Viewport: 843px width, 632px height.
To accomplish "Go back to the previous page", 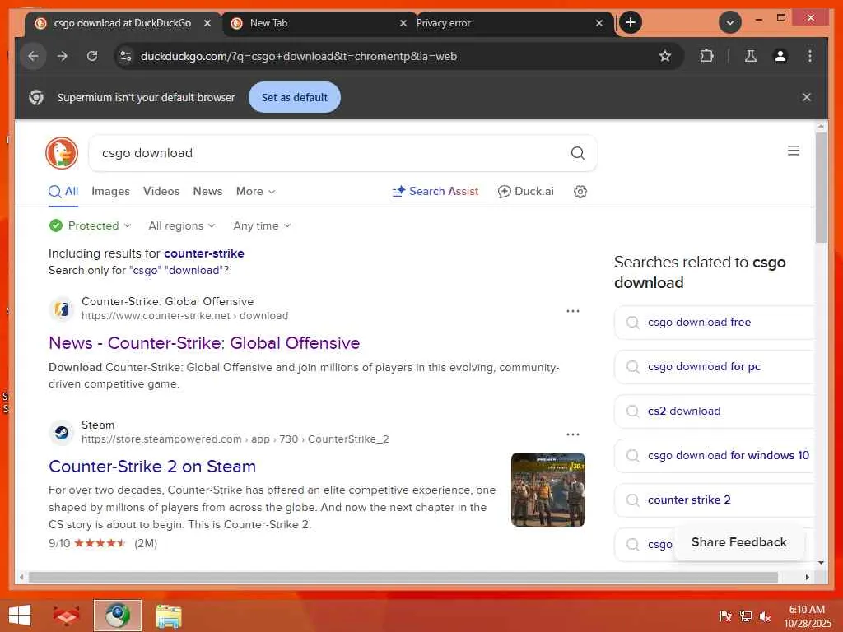I will tap(33, 56).
